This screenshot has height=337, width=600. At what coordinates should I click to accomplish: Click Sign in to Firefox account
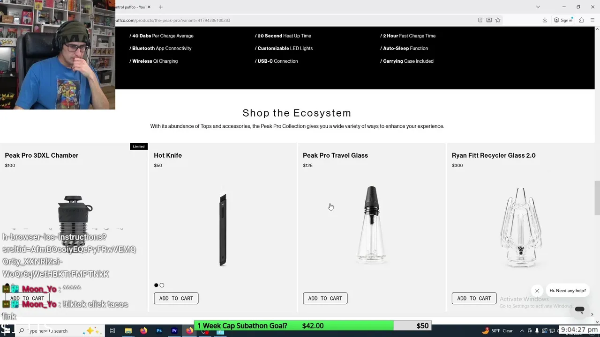[563, 20]
